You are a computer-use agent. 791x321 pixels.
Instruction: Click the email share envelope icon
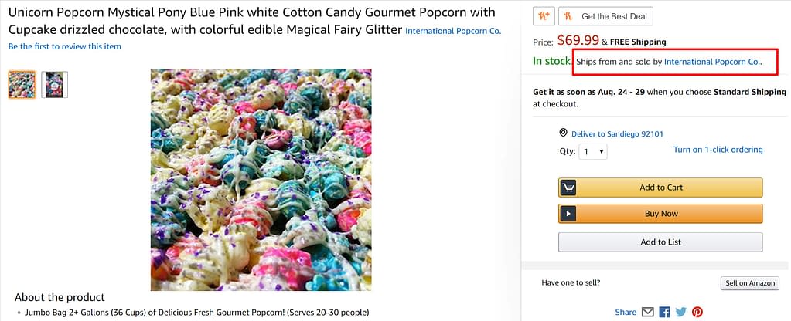[x=648, y=312]
